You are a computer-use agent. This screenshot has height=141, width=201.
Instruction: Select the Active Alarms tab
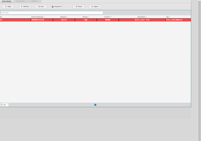(x=7, y=1)
